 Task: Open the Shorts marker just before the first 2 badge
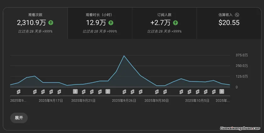[x=59, y=92]
